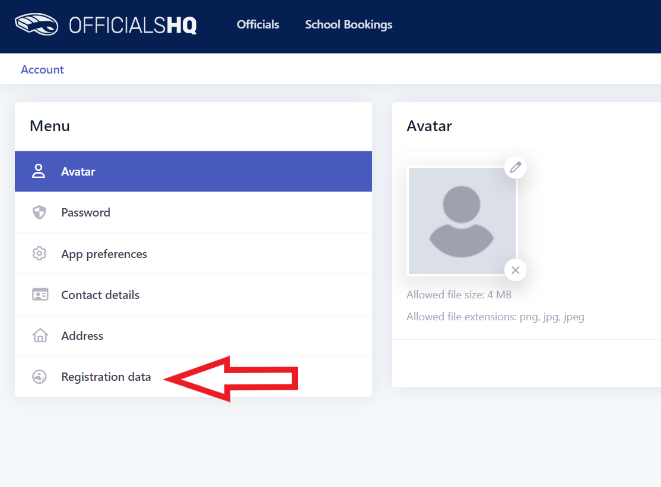
Task: Click the globe icon beside Registration data
Action: coord(39,377)
